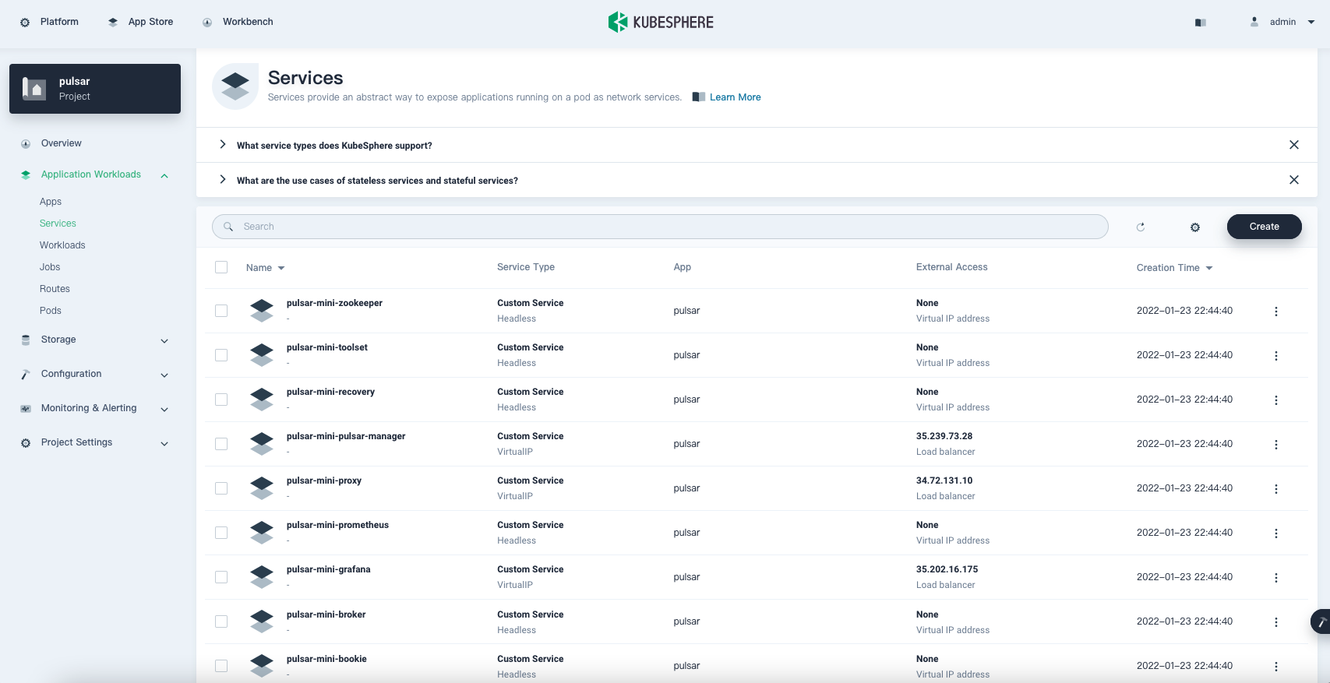Image resolution: width=1330 pixels, height=683 pixels.
Task: Click the Overview sidebar icon
Action: [26, 144]
